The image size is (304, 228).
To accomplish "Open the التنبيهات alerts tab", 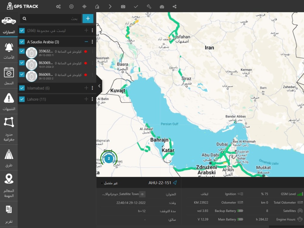I will pyautogui.click(x=9, y=102).
